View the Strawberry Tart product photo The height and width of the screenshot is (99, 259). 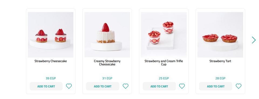[x=220, y=35]
